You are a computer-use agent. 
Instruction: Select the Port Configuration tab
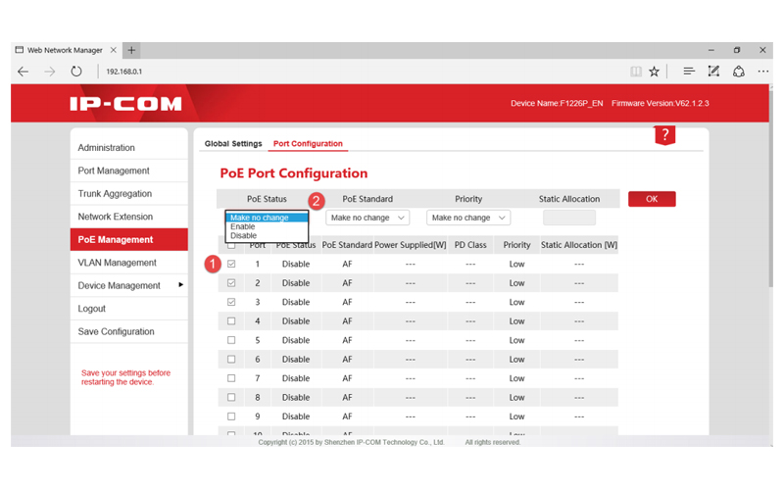click(x=308, y=143)
